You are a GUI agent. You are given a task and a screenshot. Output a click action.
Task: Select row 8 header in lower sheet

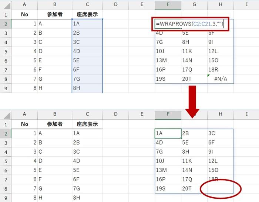click(6, 189)
